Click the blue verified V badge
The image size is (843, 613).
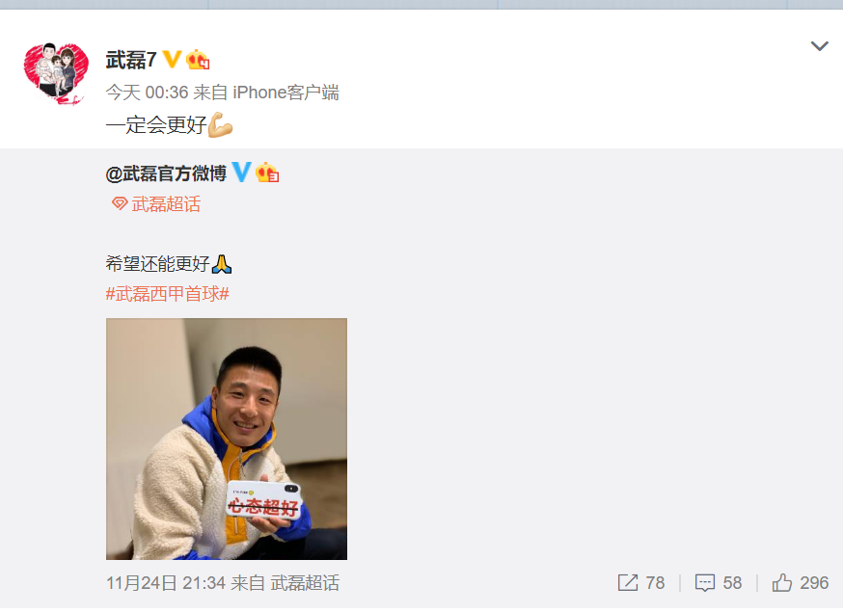(241, 172)
